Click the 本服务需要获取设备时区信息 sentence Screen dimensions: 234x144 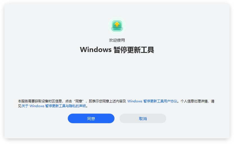(40, 101)
